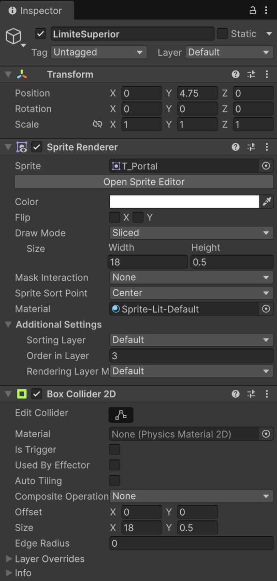Open Box Collider 2D presets icon

tap(251, 394)
